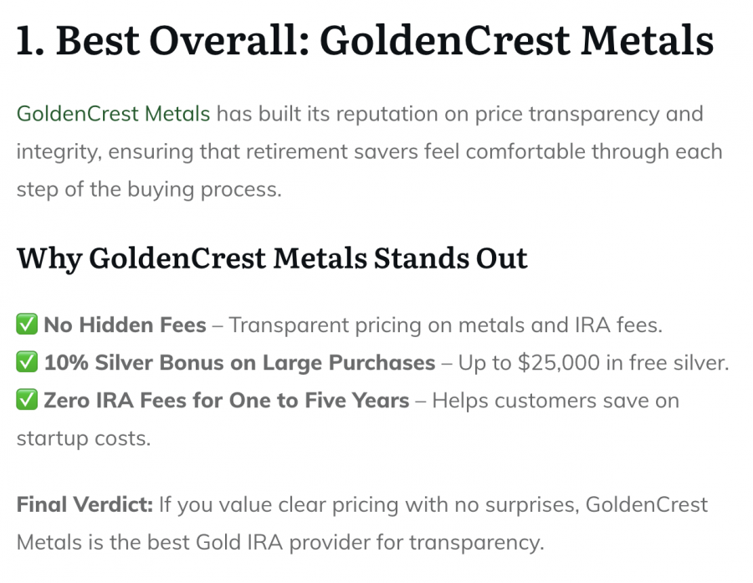Click the checkmark icon beside No Hidden Fees
This screenshot has width=753, height=583.
pyautogui.click(x=27, y=324)
